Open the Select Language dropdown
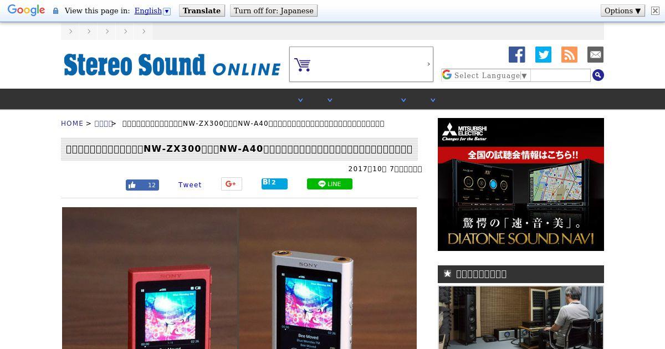Viewport: 665px width, 349px height. (x=485, y=75)
